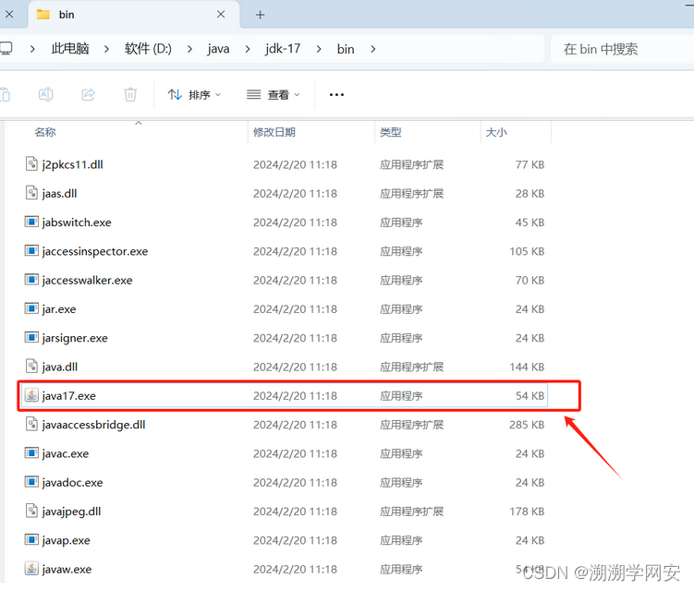Click the delete trash icon in toolbar

point(130,94)
